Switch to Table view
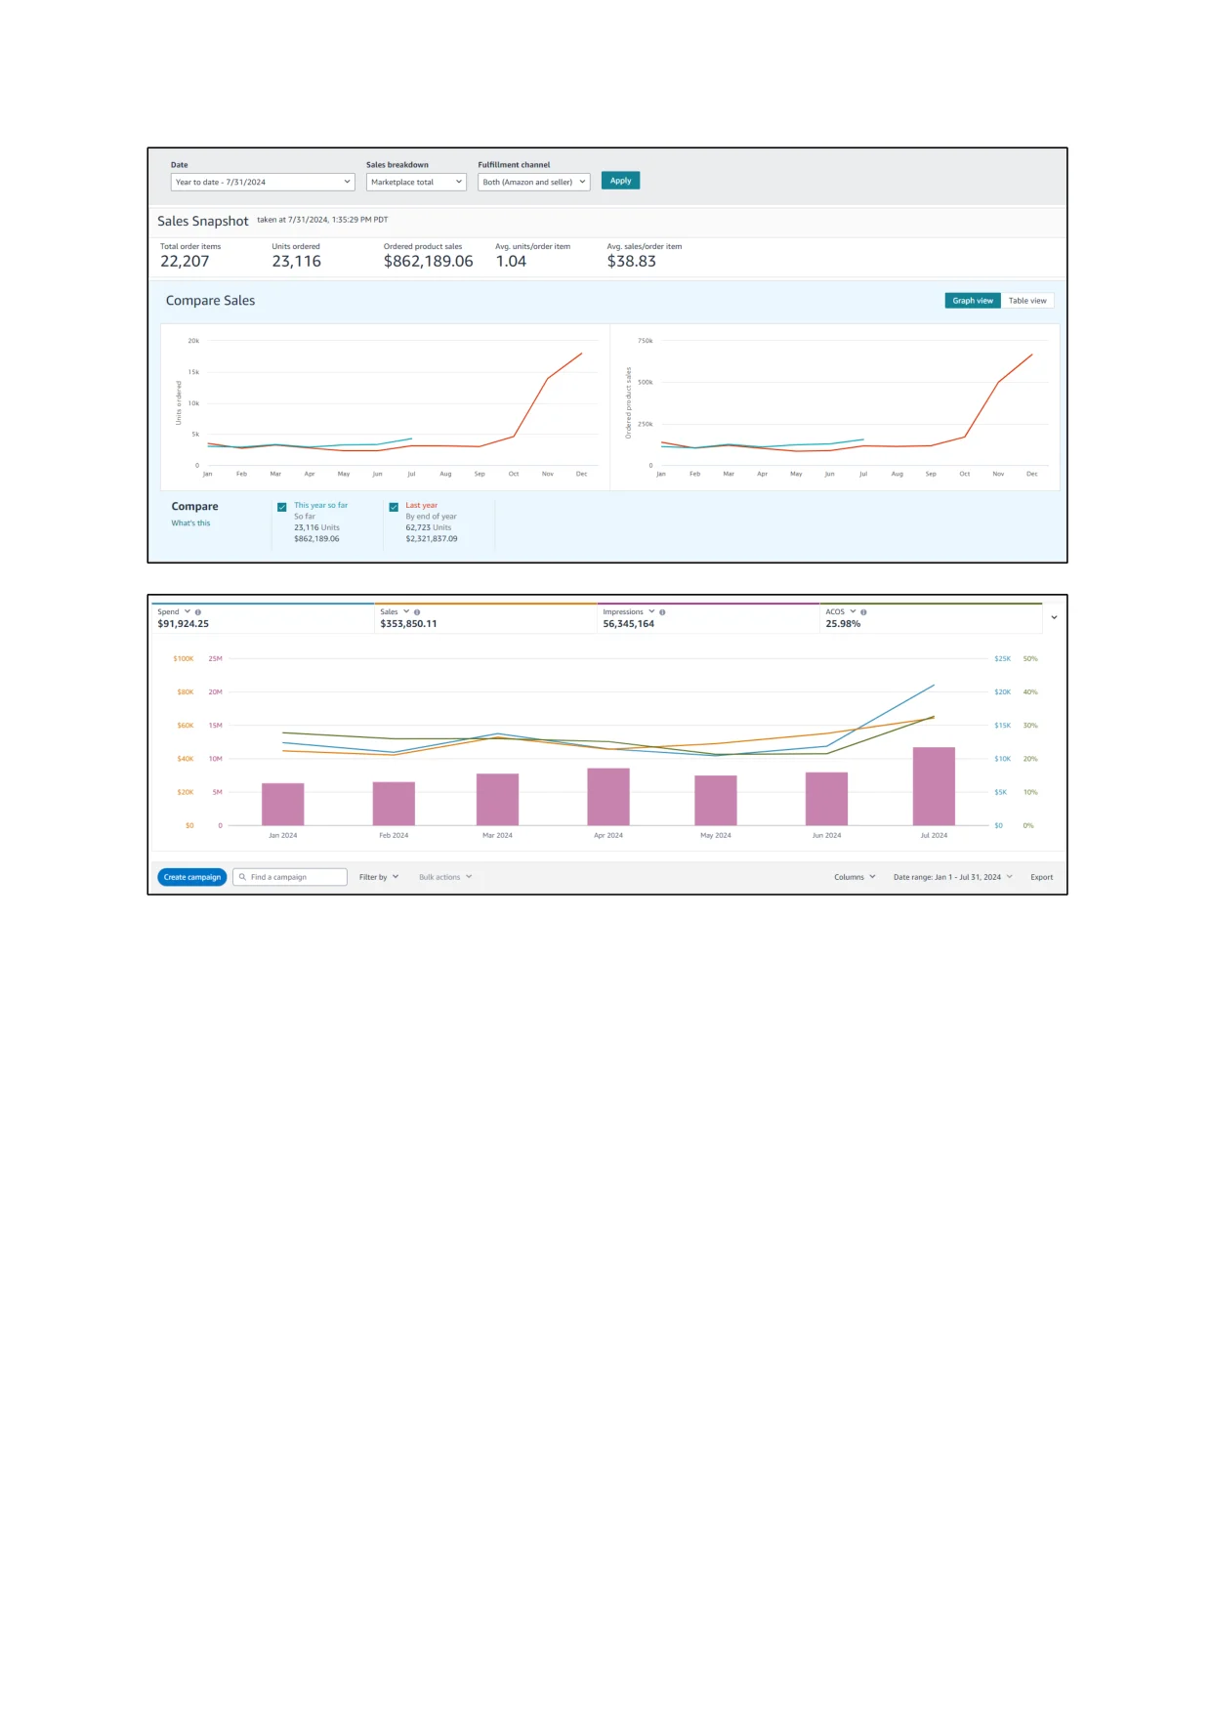 coord(1027,301)
